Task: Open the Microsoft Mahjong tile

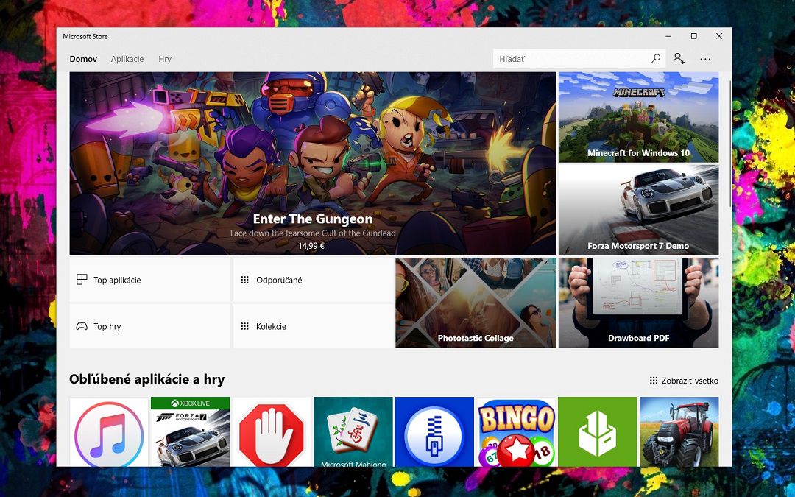Action: tap(353, 431)
